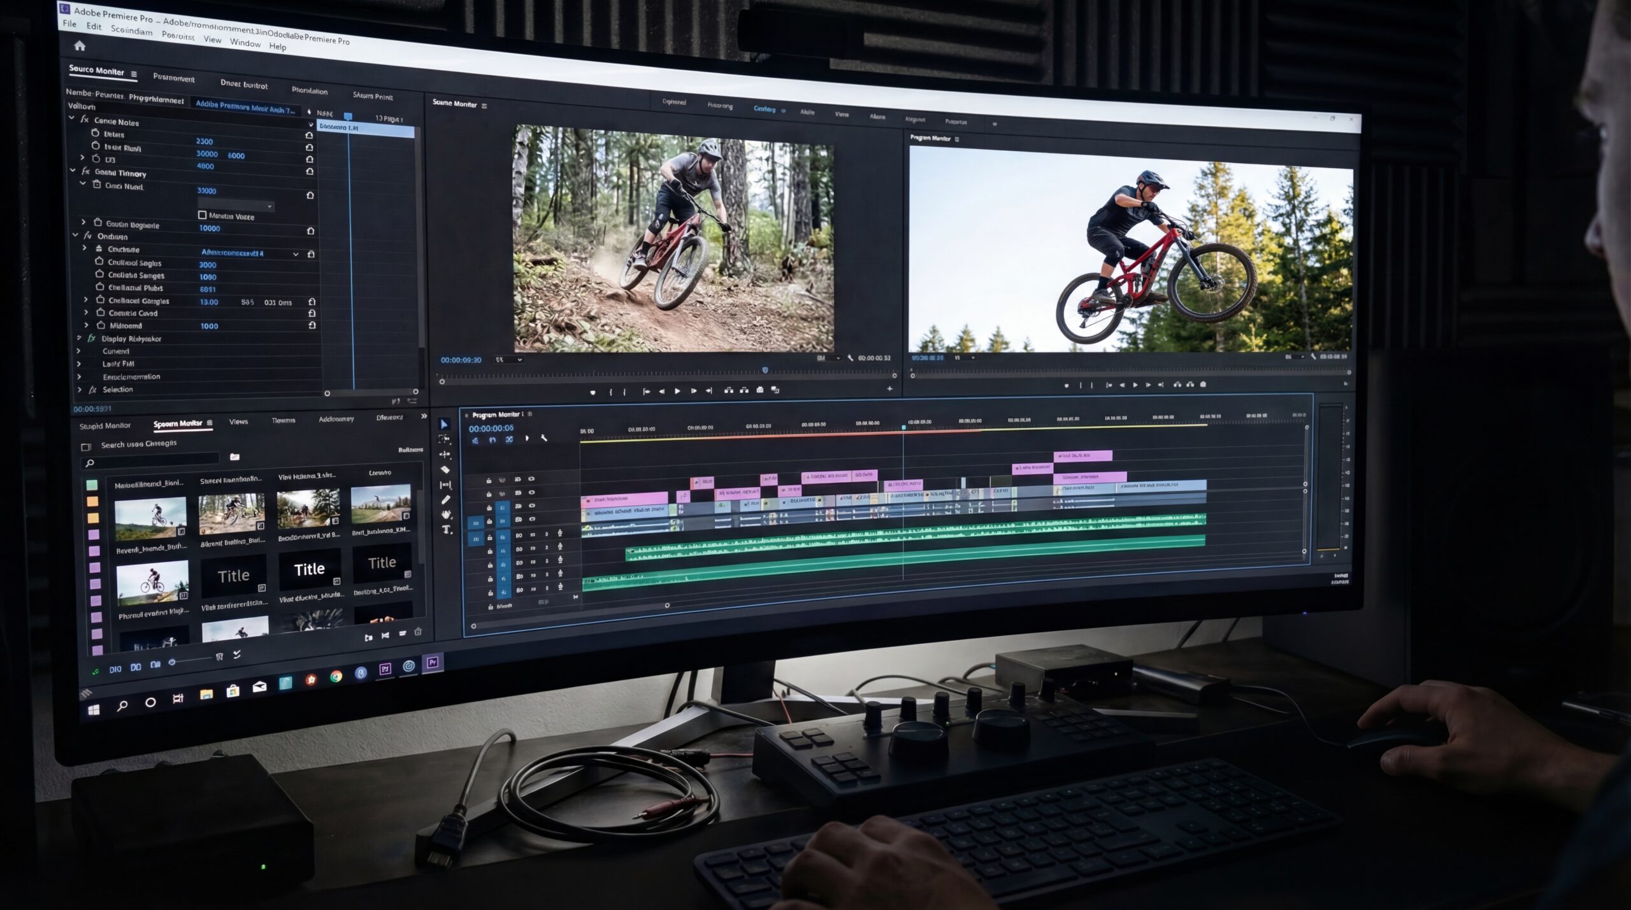The width and height of the screenshot is (1631, 910).
Task: Open timeline display settings wrench
Action: point(544,438)
